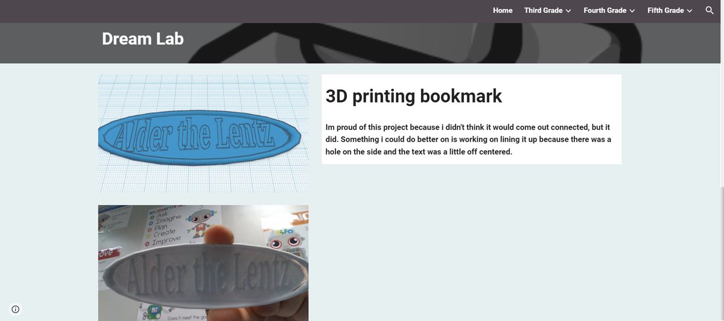Image resolution: width=724 pixels, height=321 pixels.
Task: Go to the Home page
Action: (503, 10)
